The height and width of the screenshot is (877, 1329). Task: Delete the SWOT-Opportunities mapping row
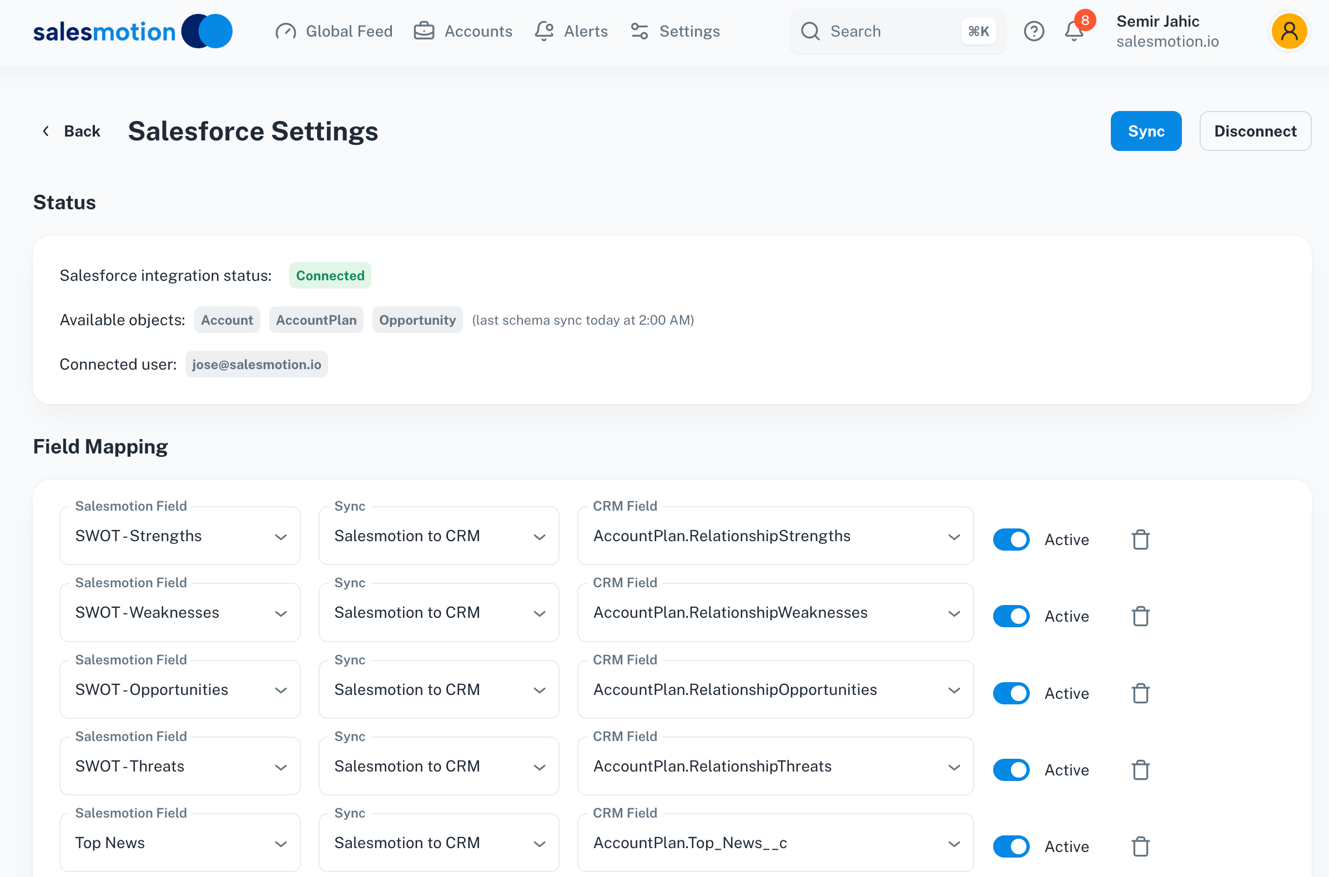[1140, 693]
